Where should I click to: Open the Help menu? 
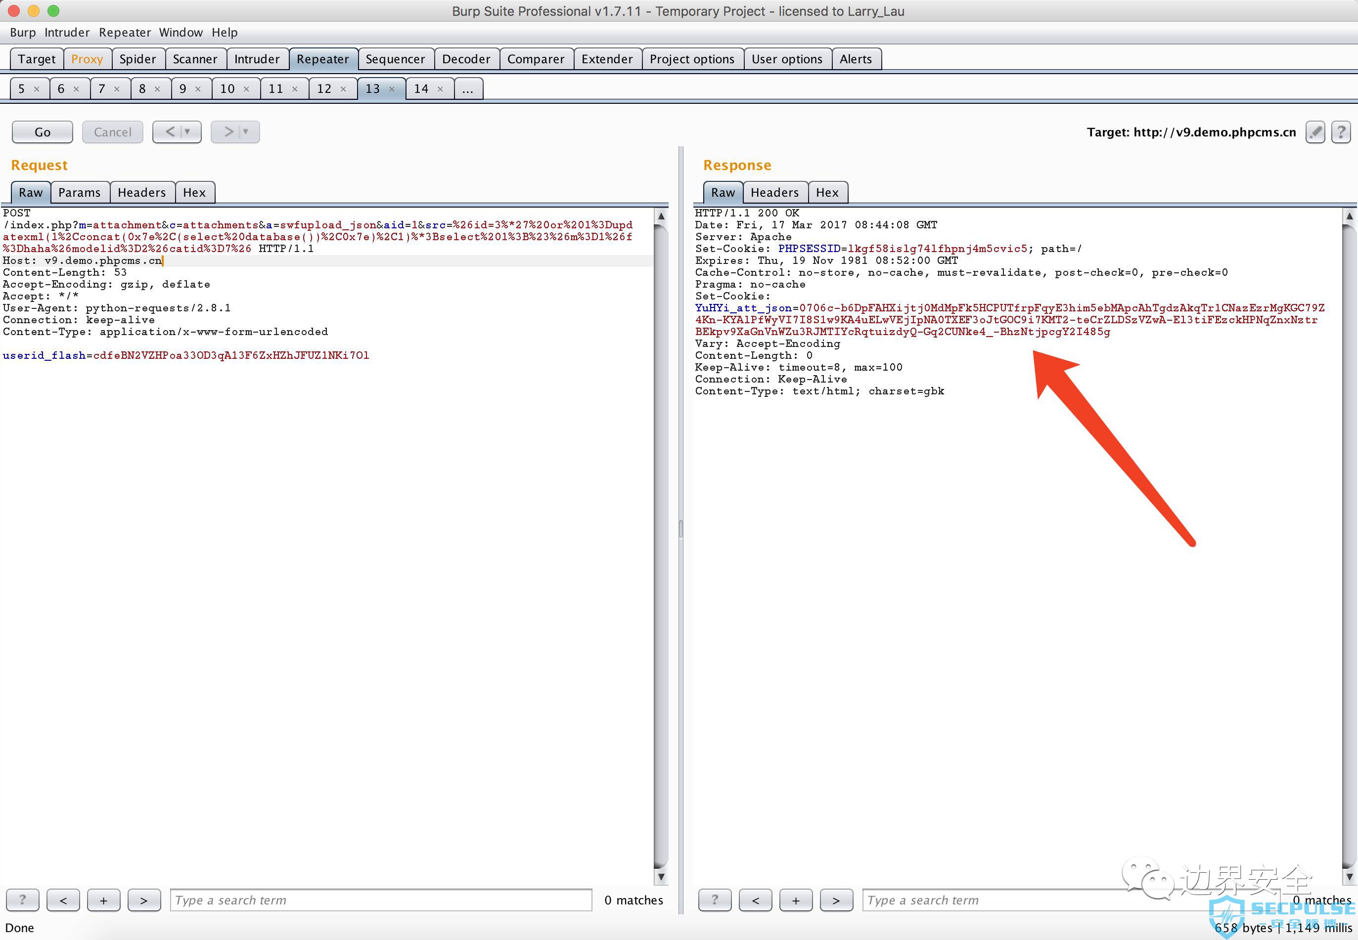pos(225,33)
